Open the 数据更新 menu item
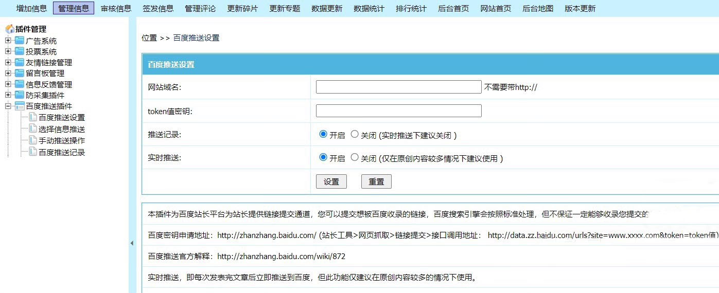 [x=327, y=8]
